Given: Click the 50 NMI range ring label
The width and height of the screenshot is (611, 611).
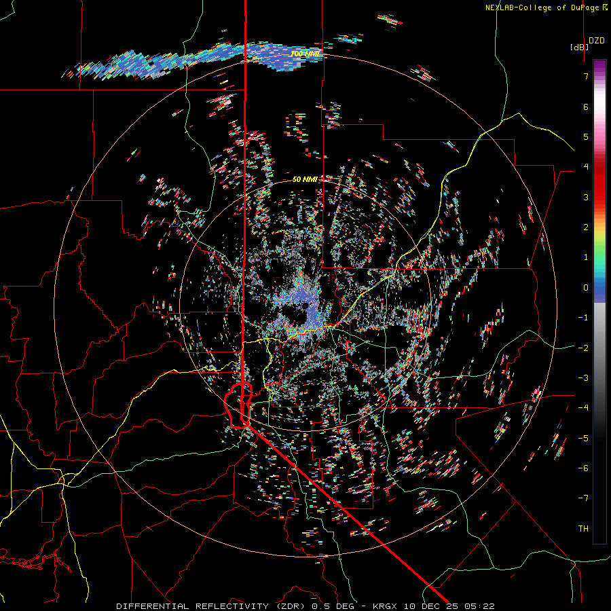Looking at the screenshot, I should click(305, 179).
